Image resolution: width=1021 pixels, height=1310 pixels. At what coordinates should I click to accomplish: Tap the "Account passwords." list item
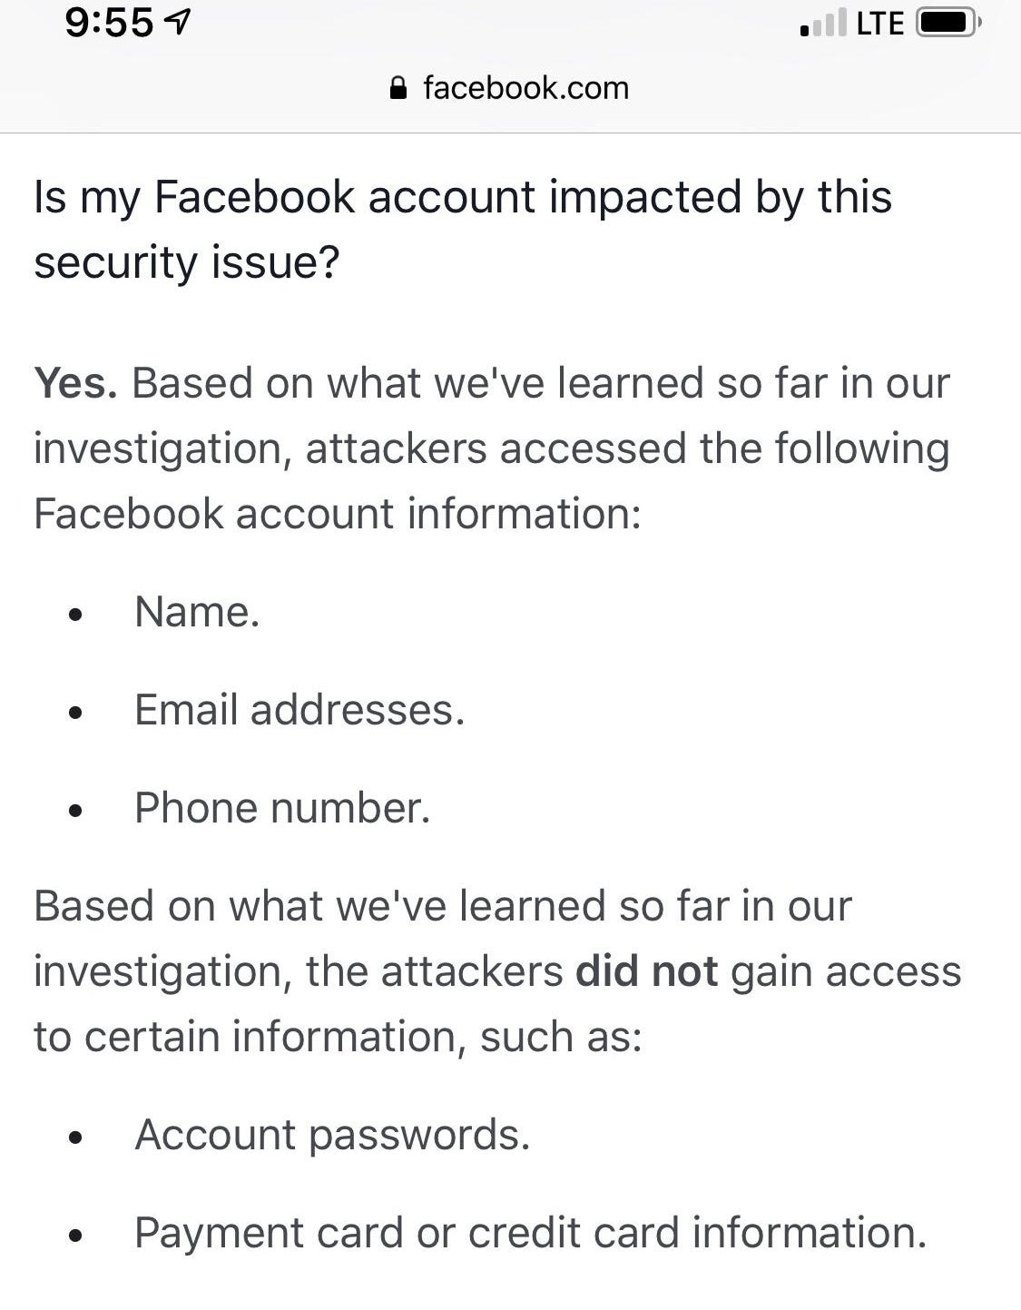[x=332, y=1135]
